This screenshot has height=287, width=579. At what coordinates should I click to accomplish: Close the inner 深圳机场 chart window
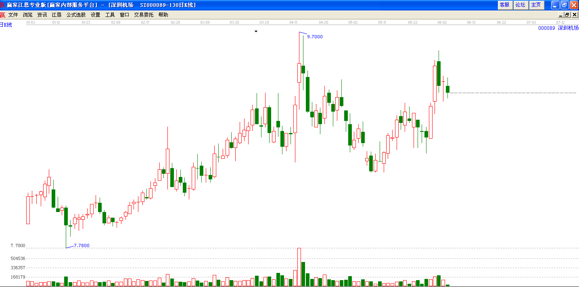(574, 15)
